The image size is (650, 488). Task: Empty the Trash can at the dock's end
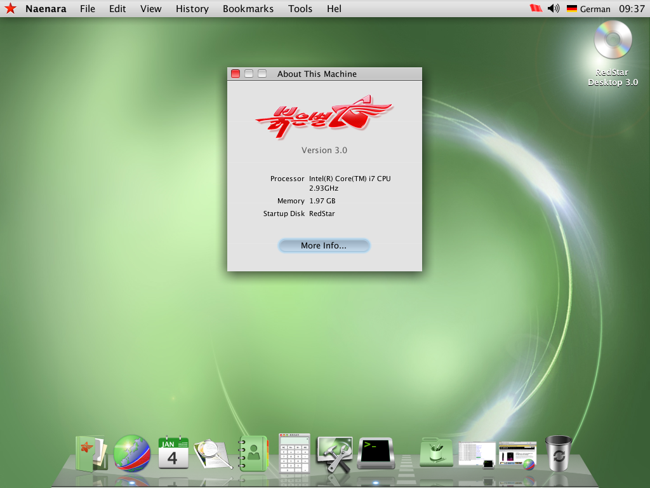[557, 452]
